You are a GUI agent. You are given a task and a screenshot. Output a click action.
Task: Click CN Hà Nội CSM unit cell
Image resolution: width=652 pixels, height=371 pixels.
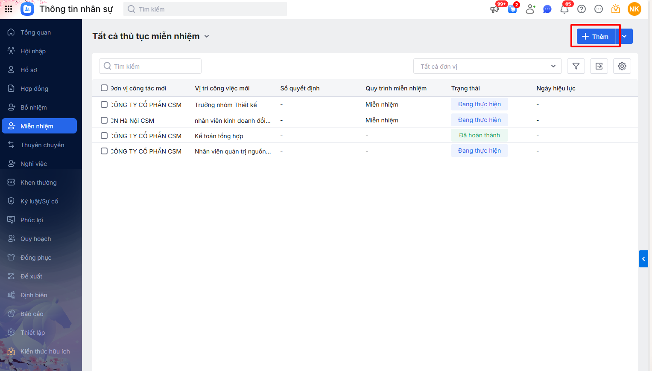tap(133, 121)
